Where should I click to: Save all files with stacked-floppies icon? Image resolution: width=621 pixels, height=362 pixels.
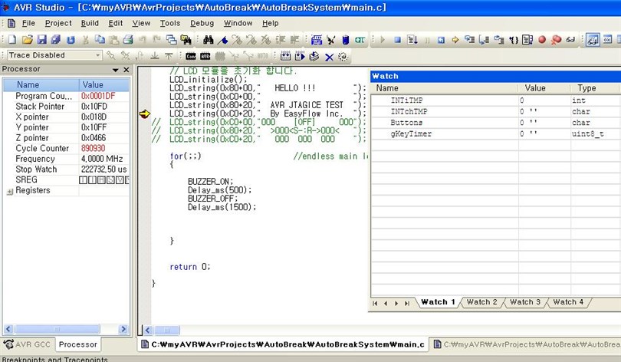coord(56,40)
